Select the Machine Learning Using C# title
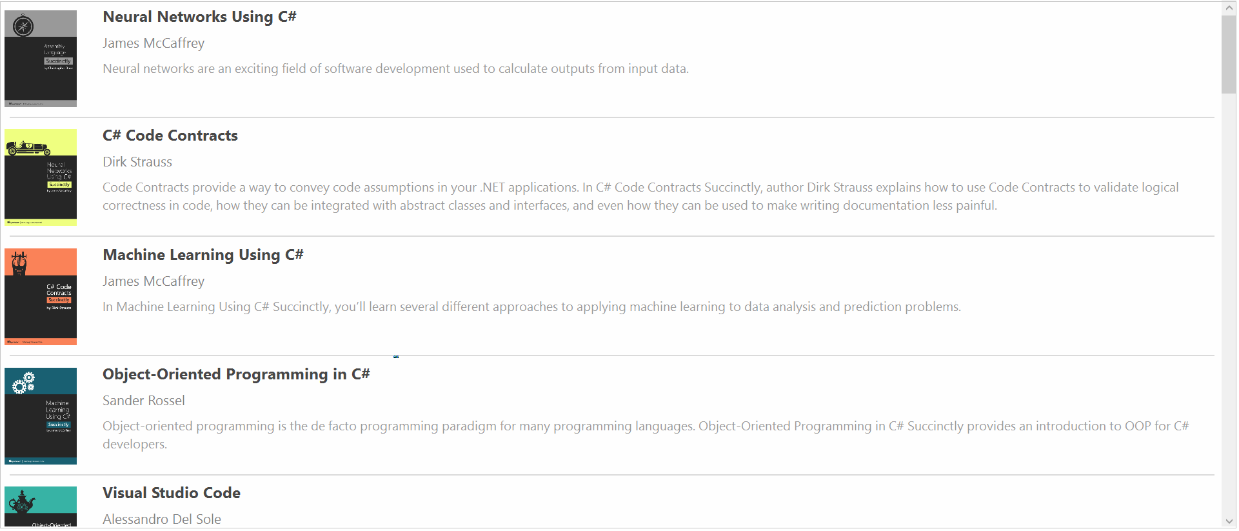Screen dimensions: 1239x531 [x=203, y=255]
